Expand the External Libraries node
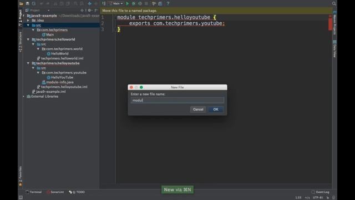This screenshot has width=355, height=200. pyautogui.click(x=23, y=97)
